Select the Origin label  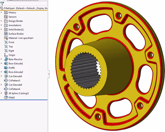(x=12, y=55)
